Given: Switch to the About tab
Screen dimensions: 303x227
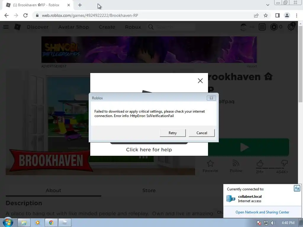Looking at the screenshot, I should 53,191.
